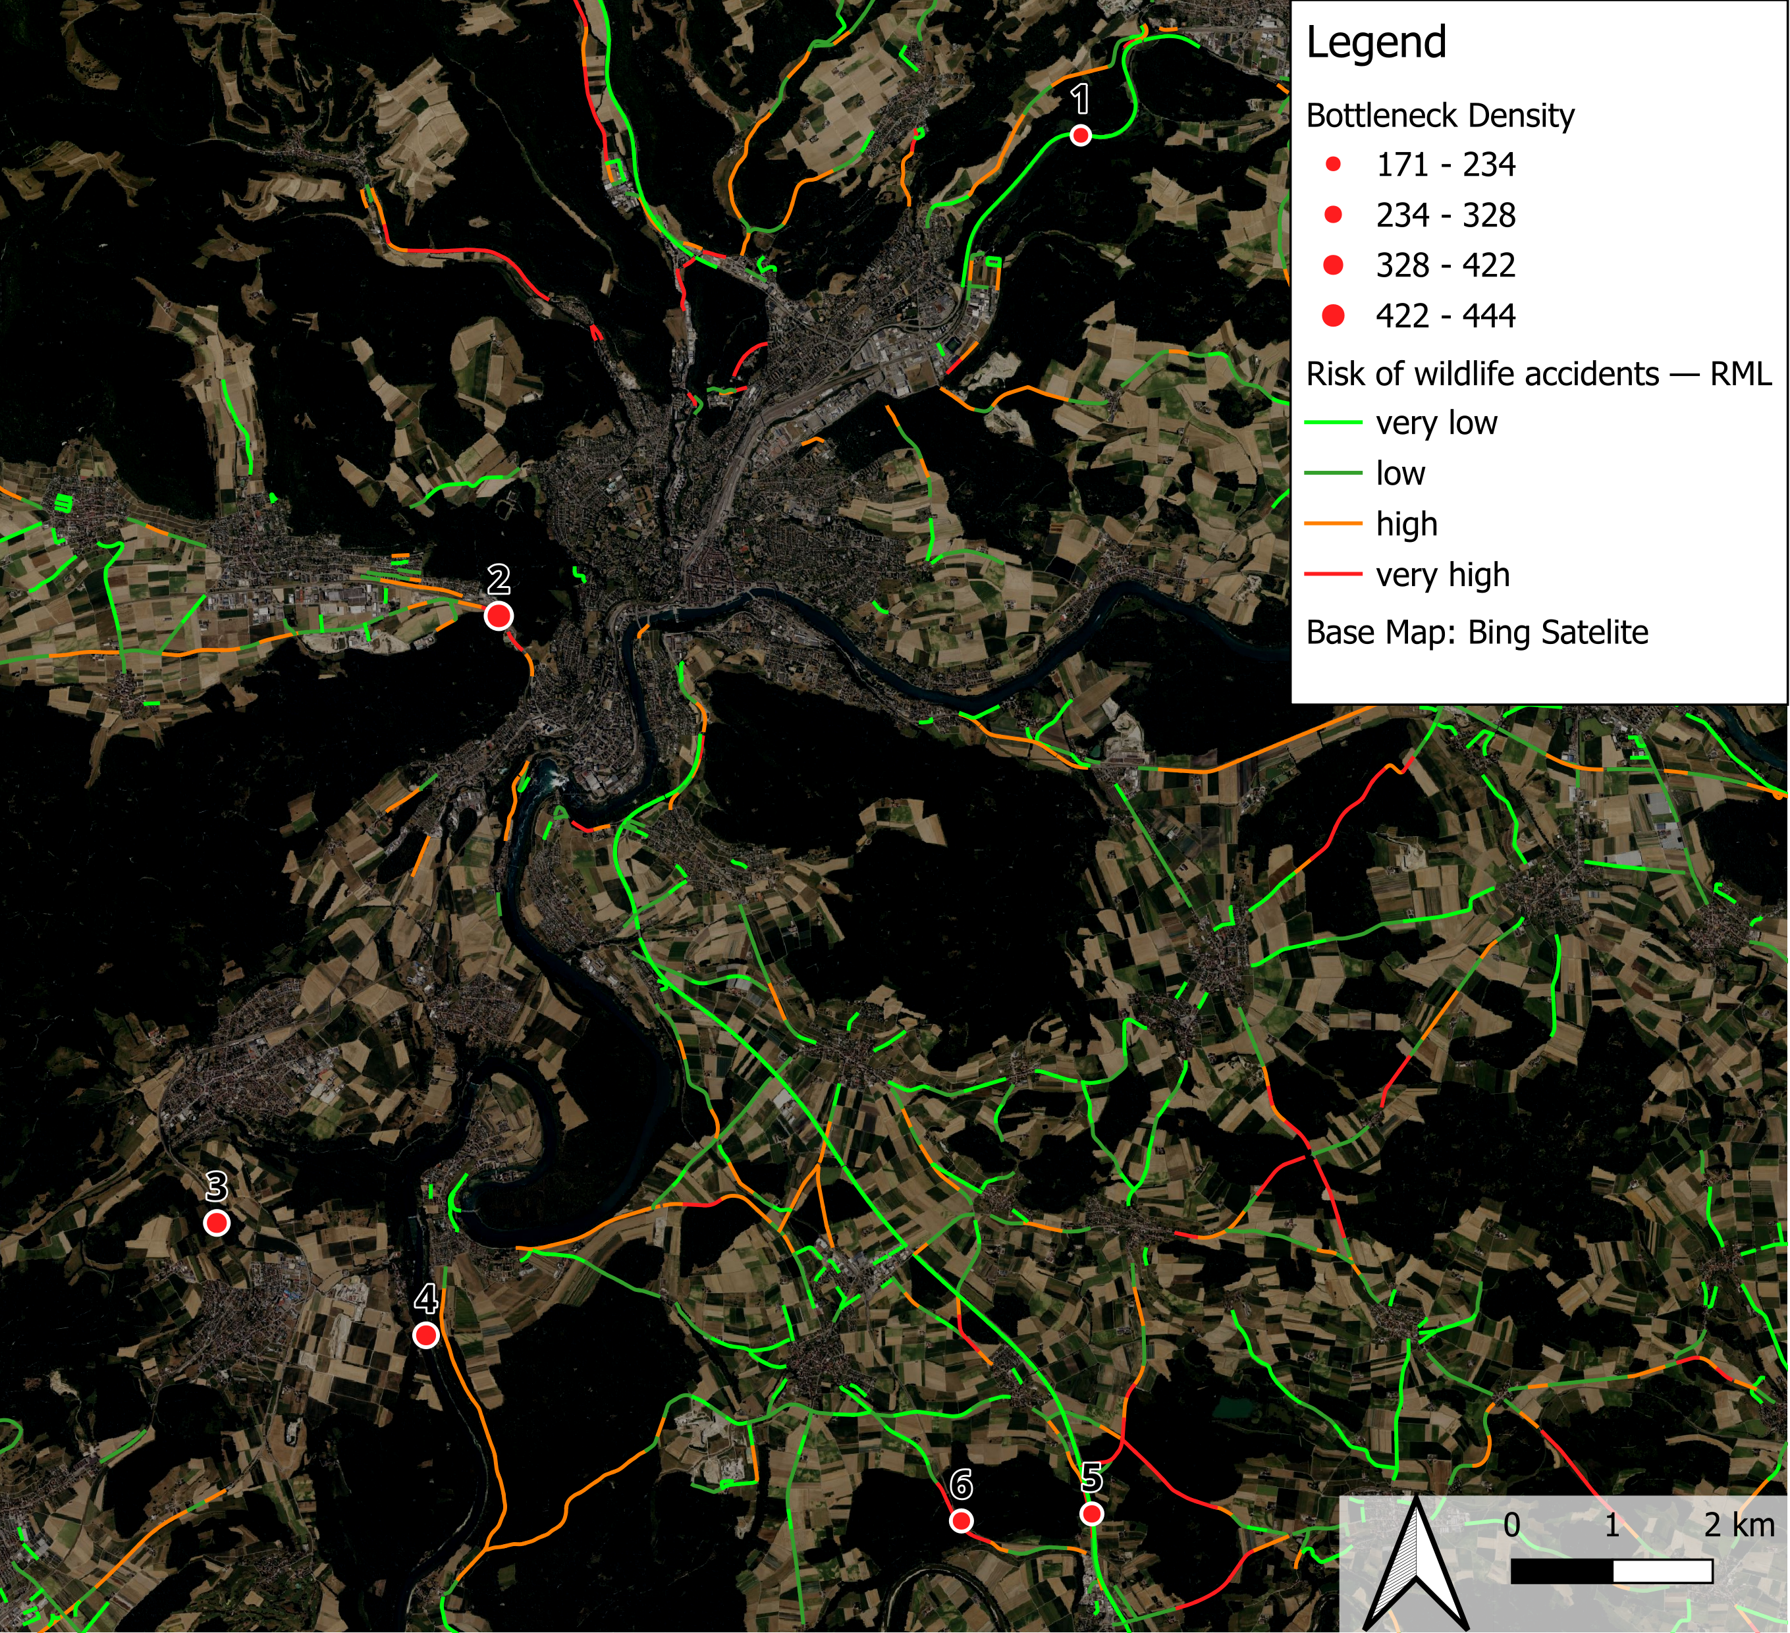The width and height of the screenshot is (1790, 1633).
Task: Click Risk of wildlife accidents heading
Action: coord(1538,374)
